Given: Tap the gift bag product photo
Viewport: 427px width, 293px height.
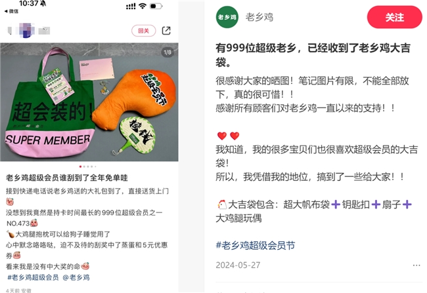Looking at the screenshot, I should (89, 102).
